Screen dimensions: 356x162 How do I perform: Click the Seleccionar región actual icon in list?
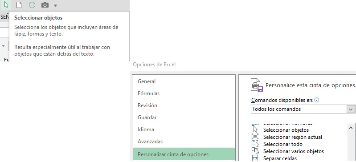255,137
